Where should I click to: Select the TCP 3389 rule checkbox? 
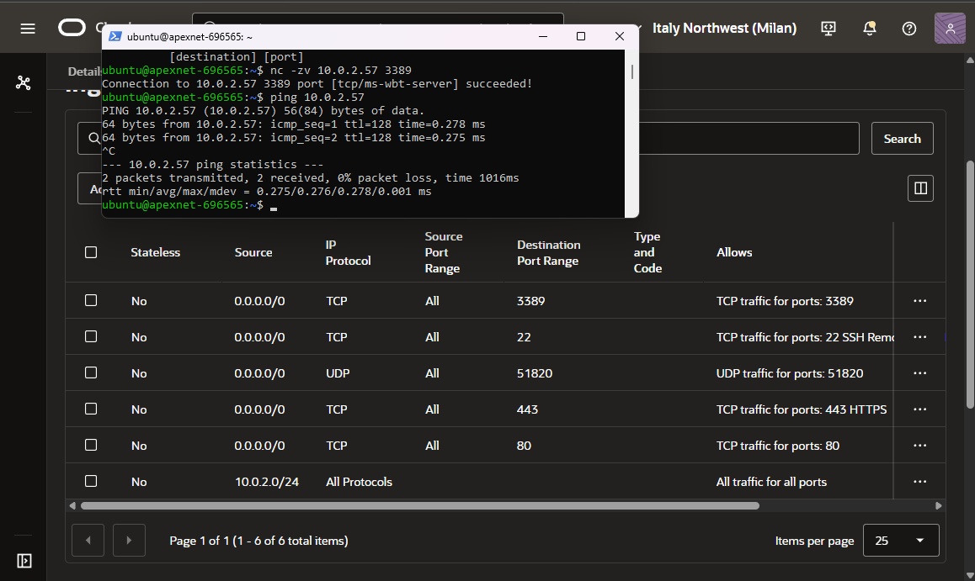click(x=91, y=300)
